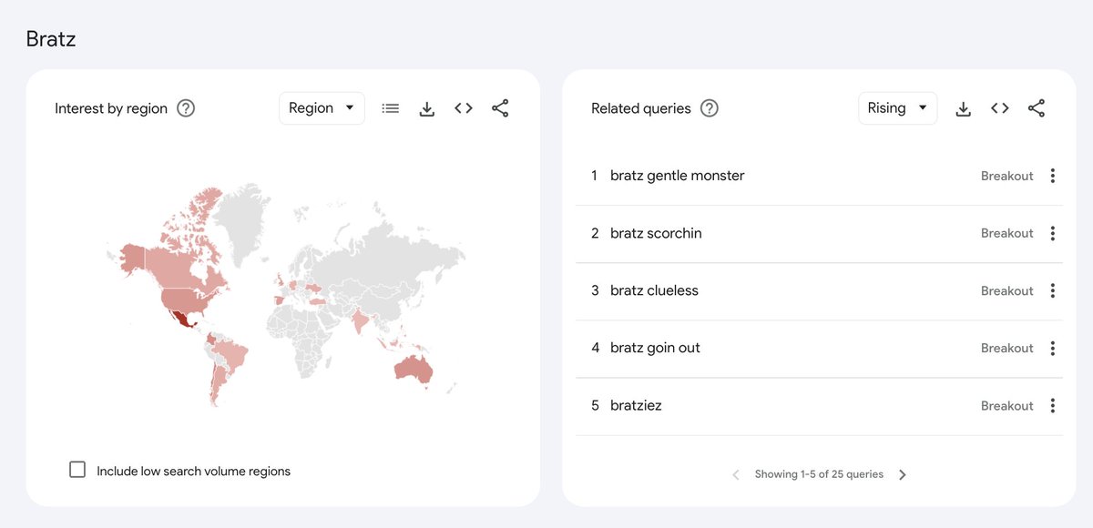Click the Interest by region title
The image size is (1093, 528).
point(111,108)
